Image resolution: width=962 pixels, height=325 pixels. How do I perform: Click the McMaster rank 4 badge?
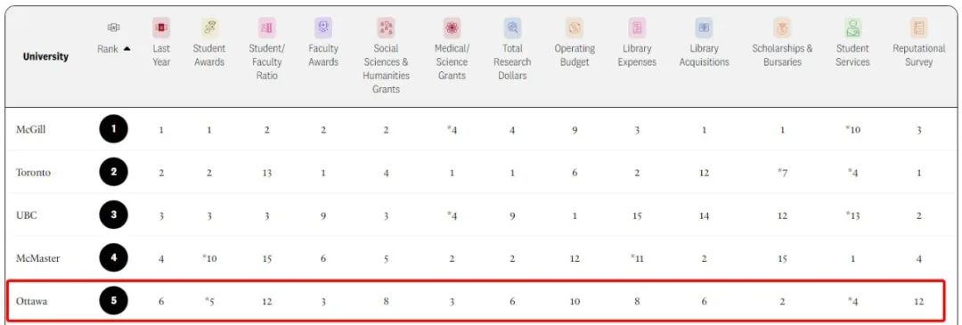[113, 258]
